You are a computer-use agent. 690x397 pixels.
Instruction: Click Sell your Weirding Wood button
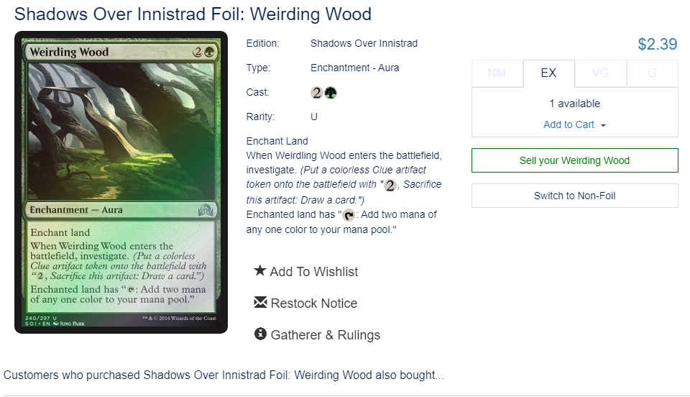coord(575,160)
